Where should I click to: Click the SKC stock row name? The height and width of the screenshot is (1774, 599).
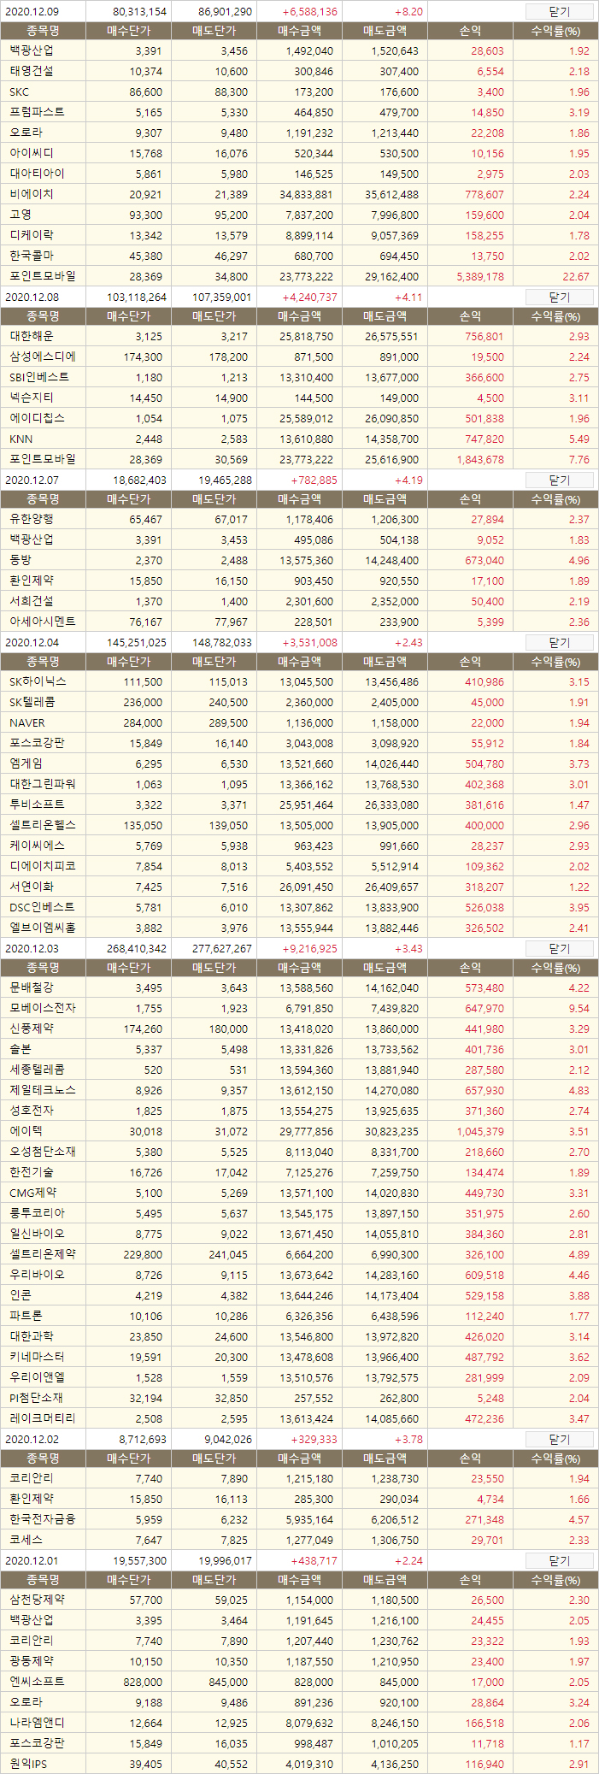click(x=19, y=92)
